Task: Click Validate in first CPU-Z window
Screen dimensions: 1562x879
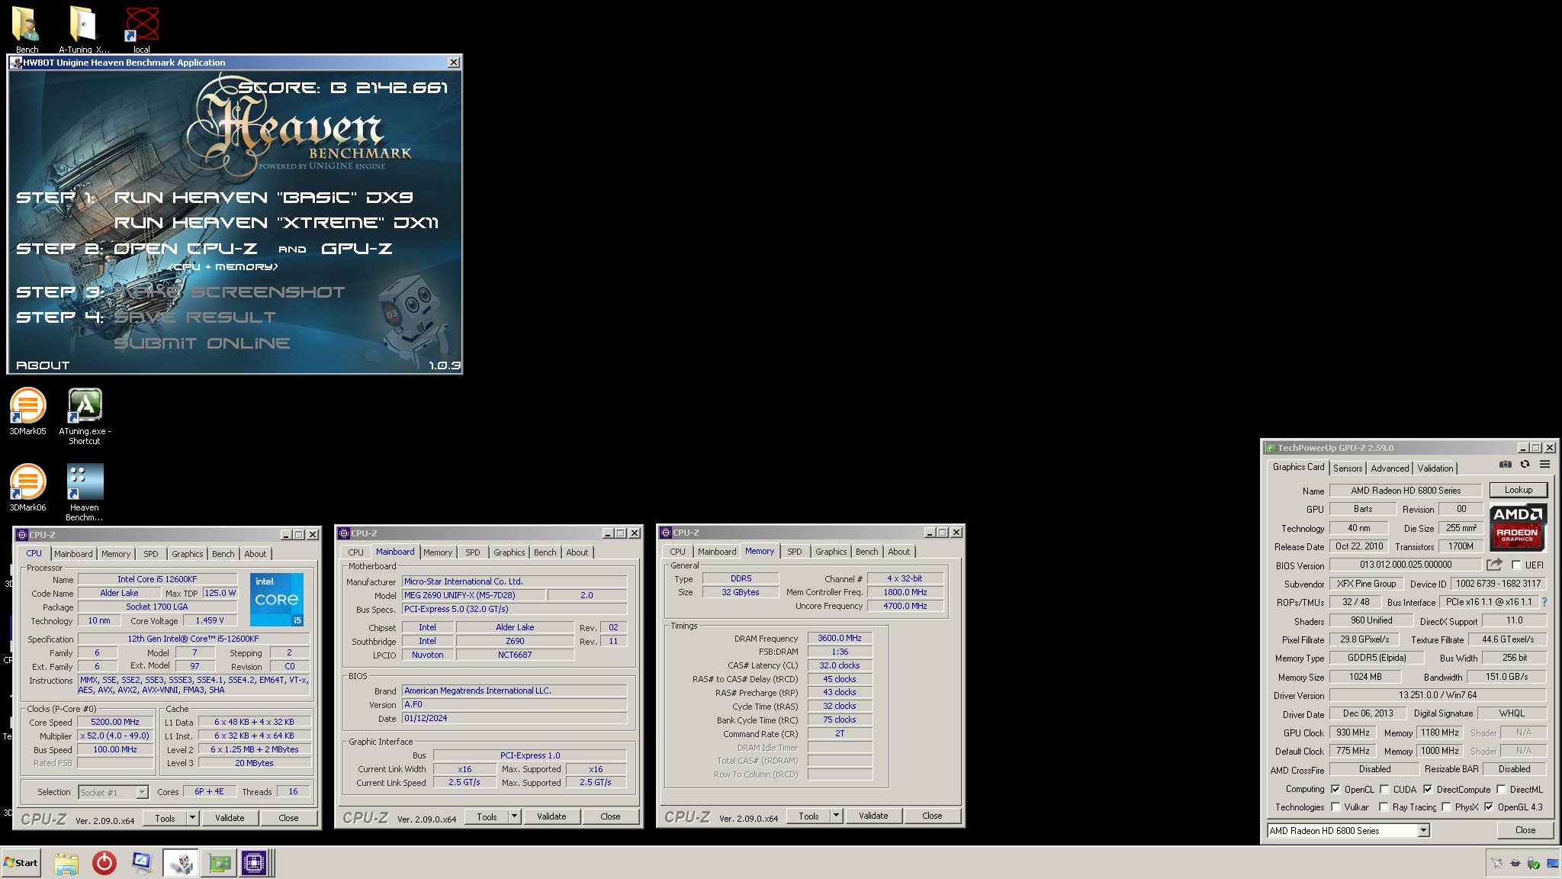Action: tap(230, 818)
